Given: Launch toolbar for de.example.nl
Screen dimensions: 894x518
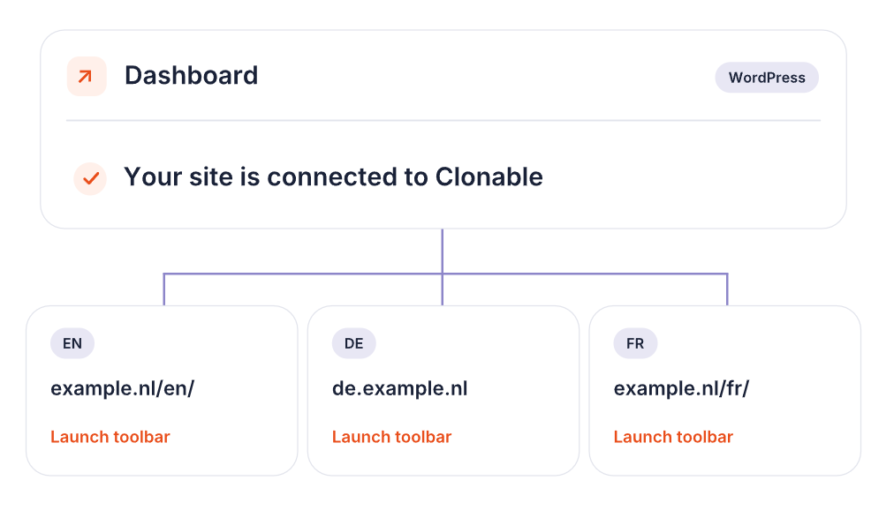Looking at the screenshot, I should click(391, 437).
